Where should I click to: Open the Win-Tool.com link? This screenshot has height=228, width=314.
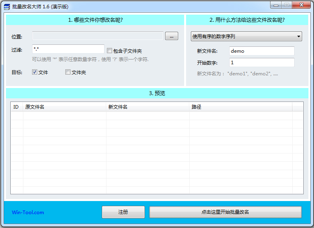pos(28,213)
